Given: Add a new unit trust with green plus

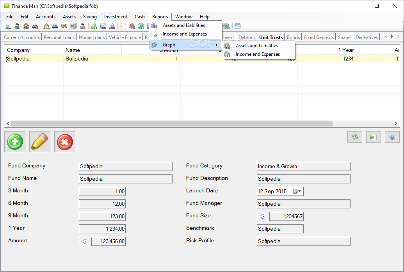Looking at the screenshot, I should click(x=15, y=142).
